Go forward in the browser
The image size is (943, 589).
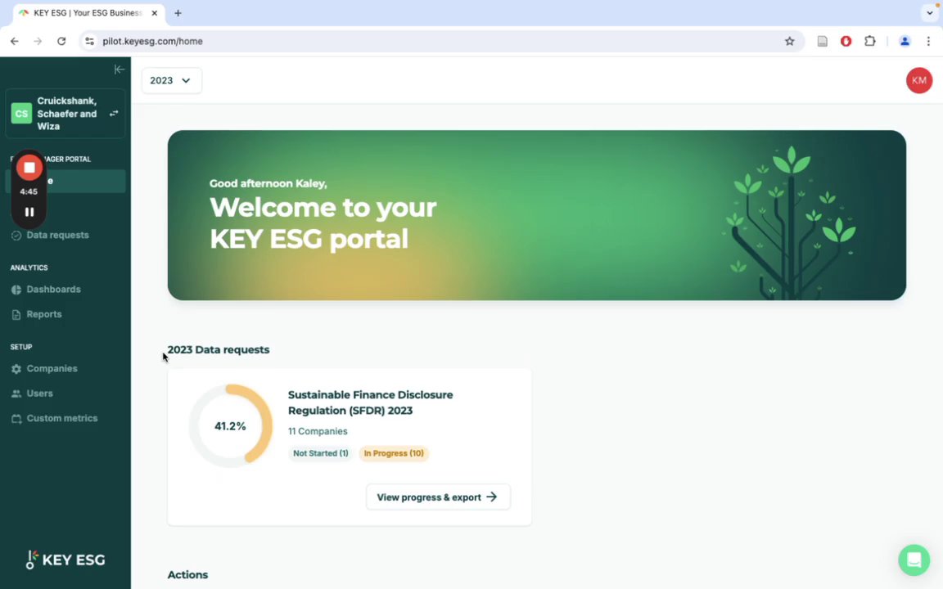pyautogui.click(x=38, y=41)
